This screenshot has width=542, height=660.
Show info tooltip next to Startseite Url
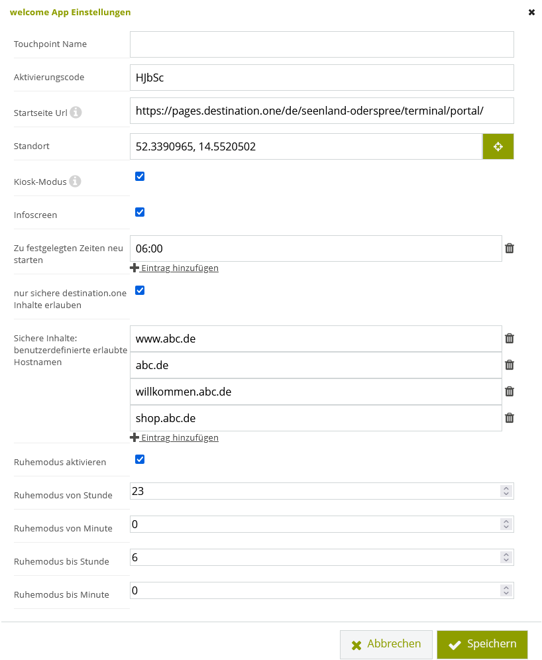[x=76, y=113]
